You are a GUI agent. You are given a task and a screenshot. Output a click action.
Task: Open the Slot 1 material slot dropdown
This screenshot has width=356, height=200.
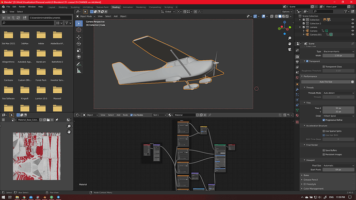click(159, 115)
